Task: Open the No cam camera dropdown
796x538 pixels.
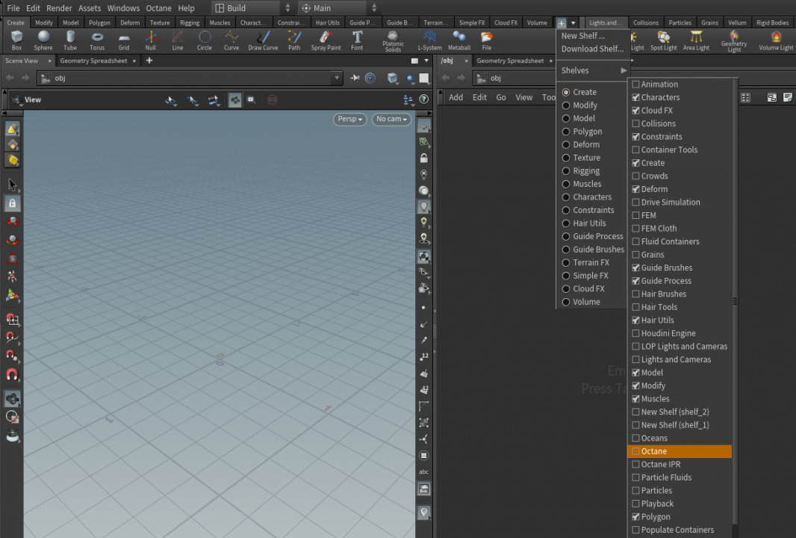Action: pyautogui.click(x=390, y=119)
